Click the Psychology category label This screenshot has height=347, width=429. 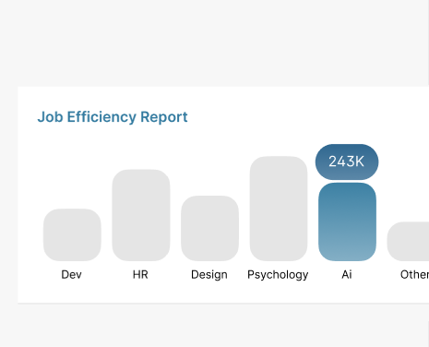[278, 275]
